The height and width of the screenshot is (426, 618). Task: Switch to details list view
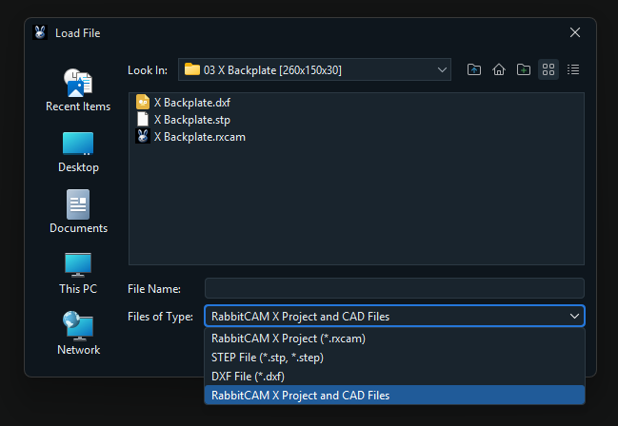573,69
